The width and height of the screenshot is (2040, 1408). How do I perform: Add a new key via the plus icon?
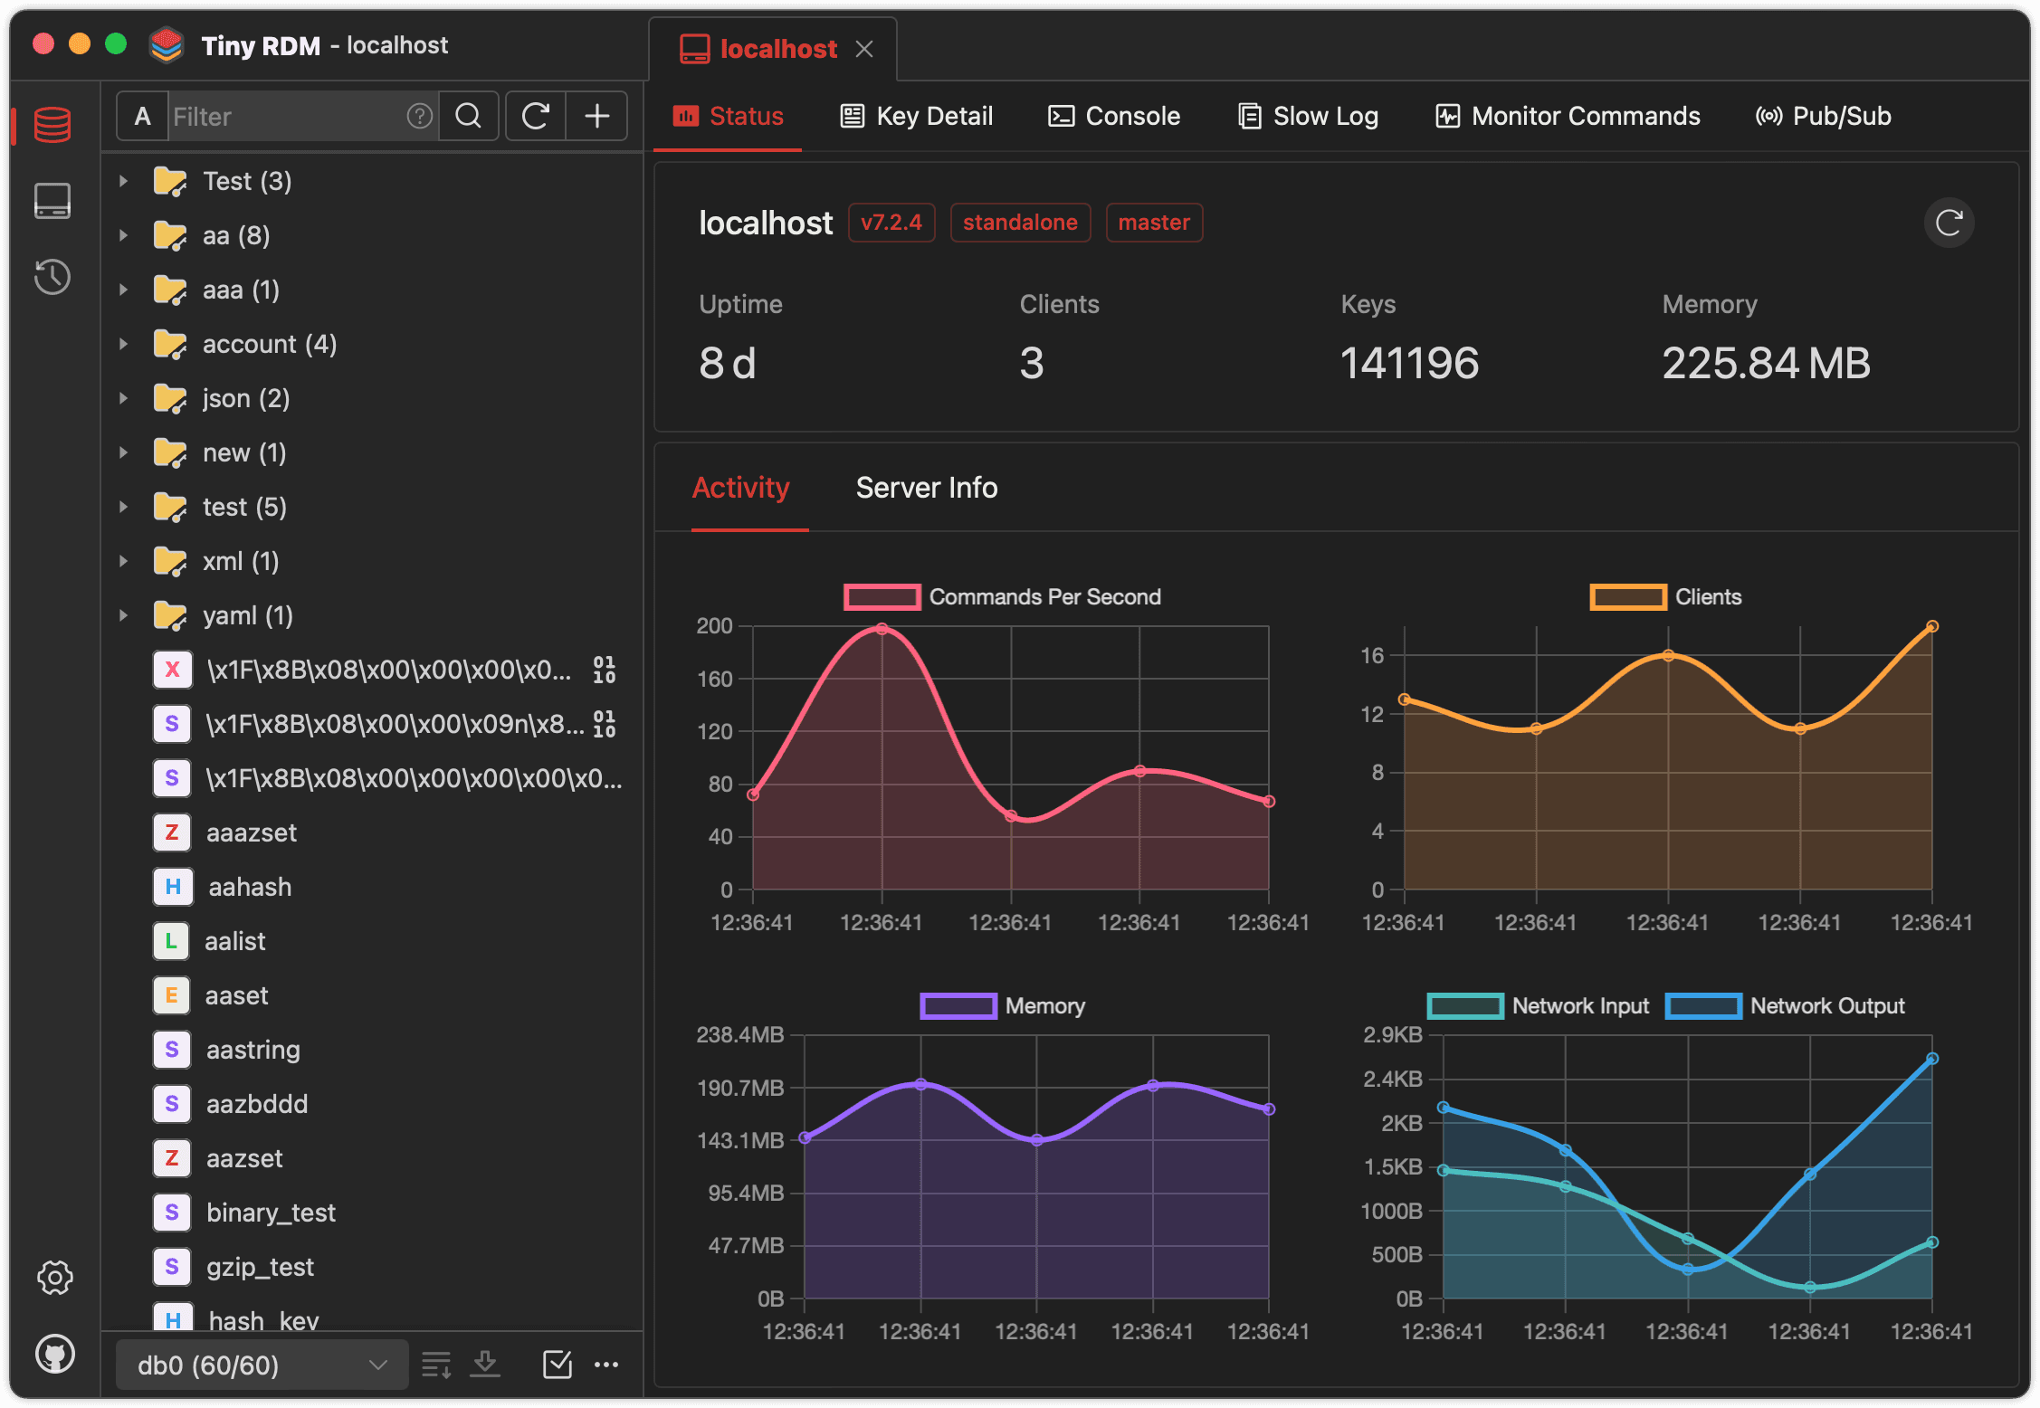click(596, 116)
